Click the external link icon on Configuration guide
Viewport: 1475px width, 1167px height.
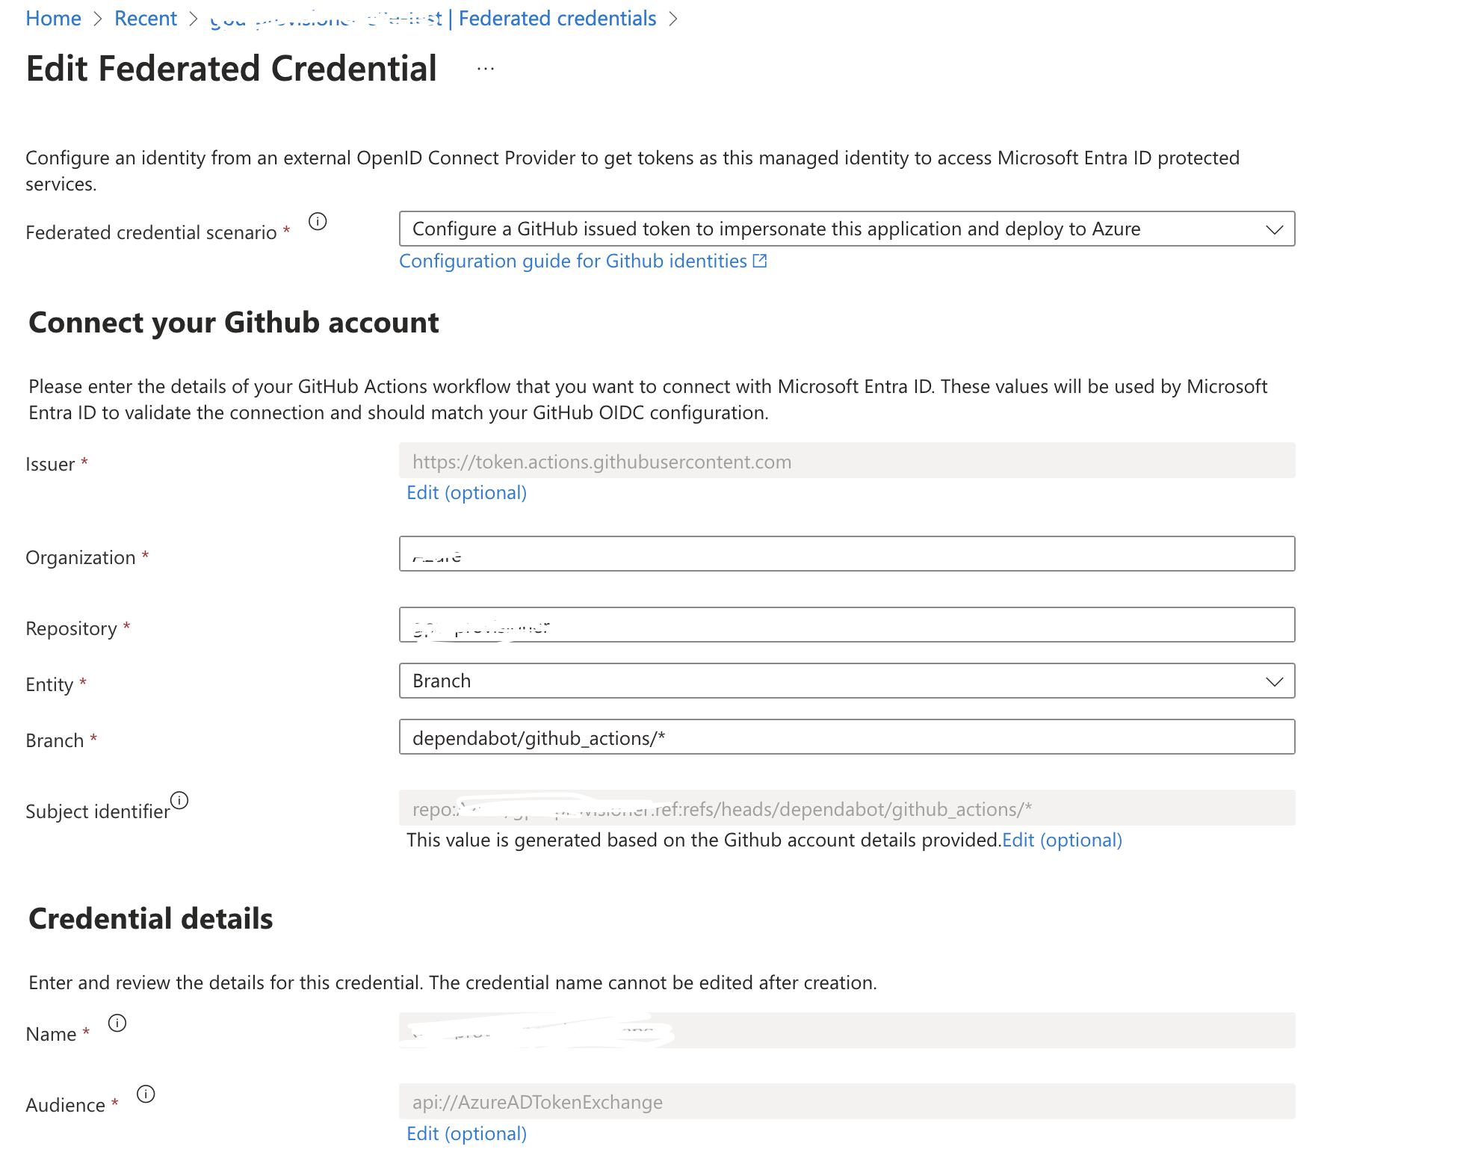[760, 260]
